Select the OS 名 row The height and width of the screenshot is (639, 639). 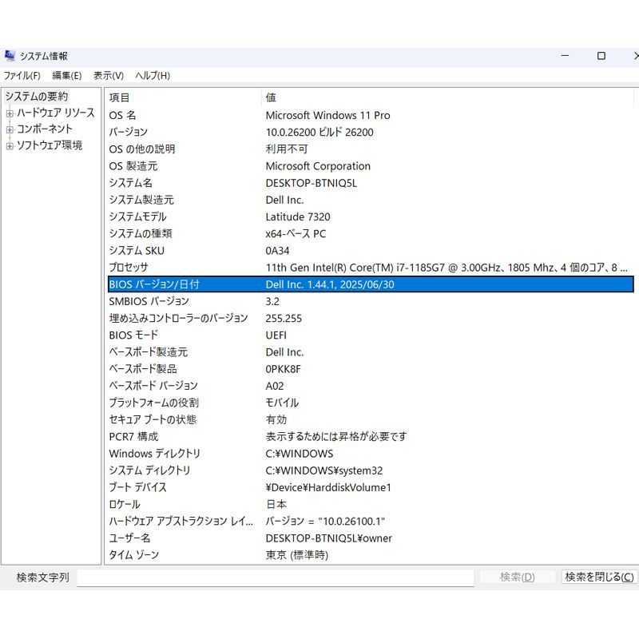(x=240, y=115)
